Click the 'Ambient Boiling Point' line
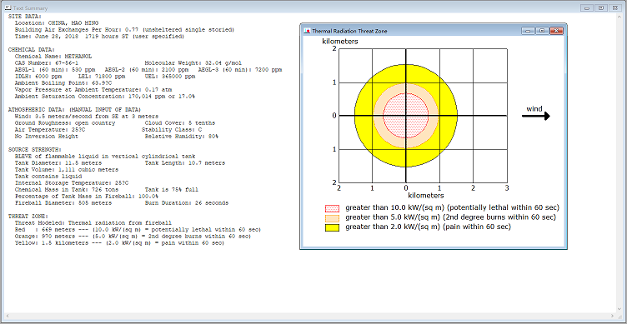627x324 pixels. coord(63,83)
